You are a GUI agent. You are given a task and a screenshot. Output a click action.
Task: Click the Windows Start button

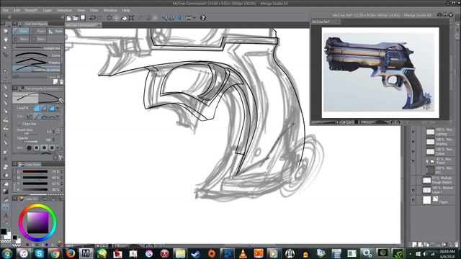click(x=7, y=253)
